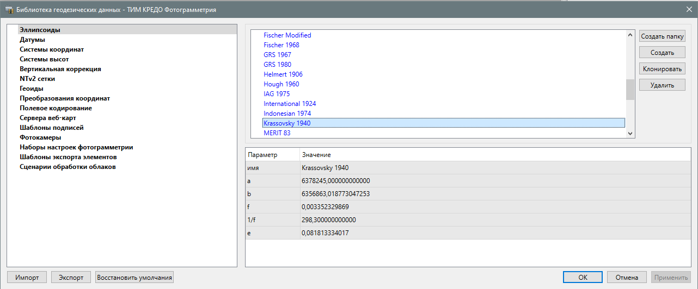Image resolution: width=698 pixels, height=289 pixels.
Task: Open Сценарии обработки облаков
Action: tap(68, 167)
